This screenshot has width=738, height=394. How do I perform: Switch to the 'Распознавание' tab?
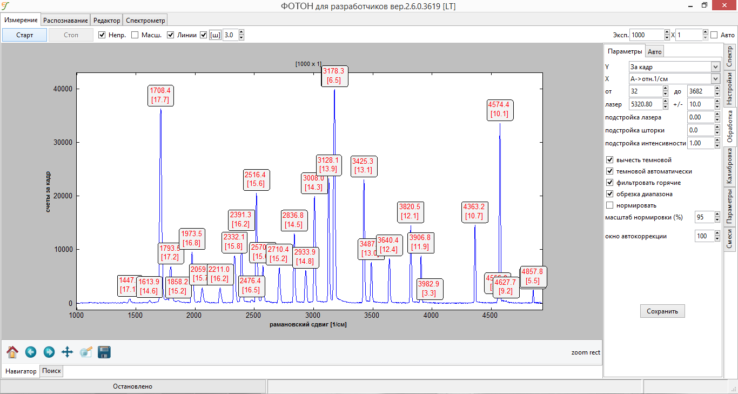[x=65, y=21]
